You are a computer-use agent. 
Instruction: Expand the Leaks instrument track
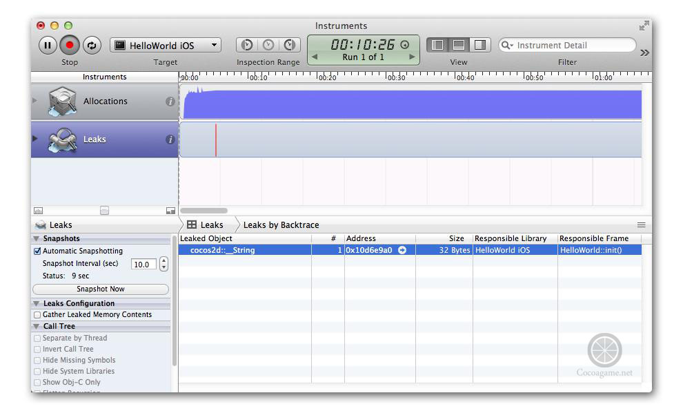(x=35, y=139)
